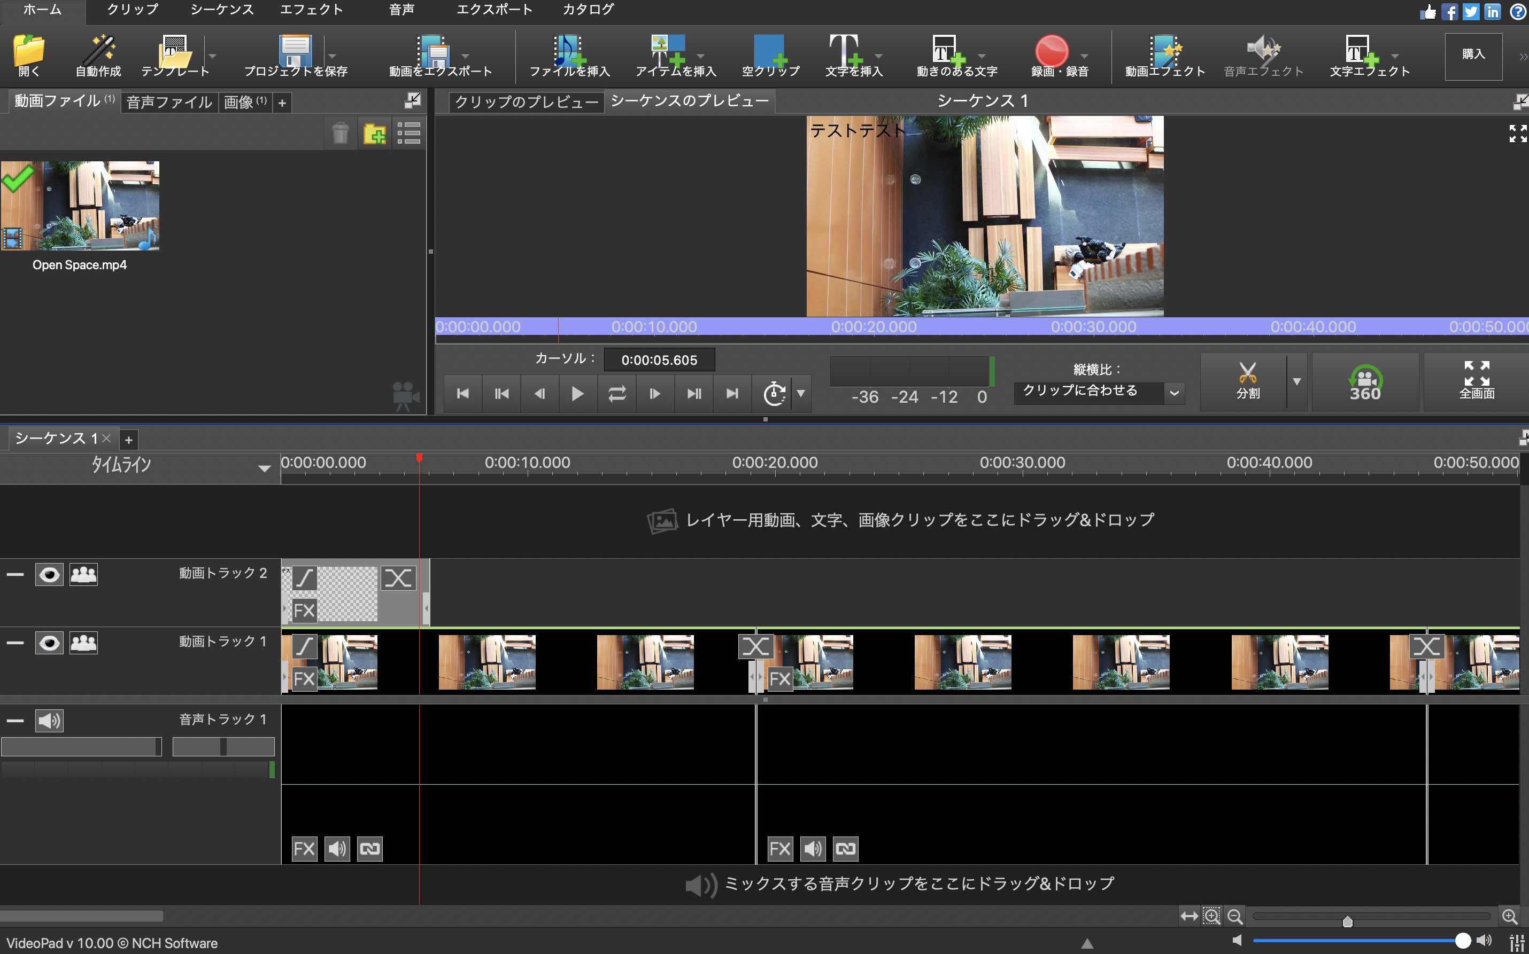The image size is (1529, 954).
Task: Open the プロジェクトを保存 dropdown arrow
Action: 332,56
